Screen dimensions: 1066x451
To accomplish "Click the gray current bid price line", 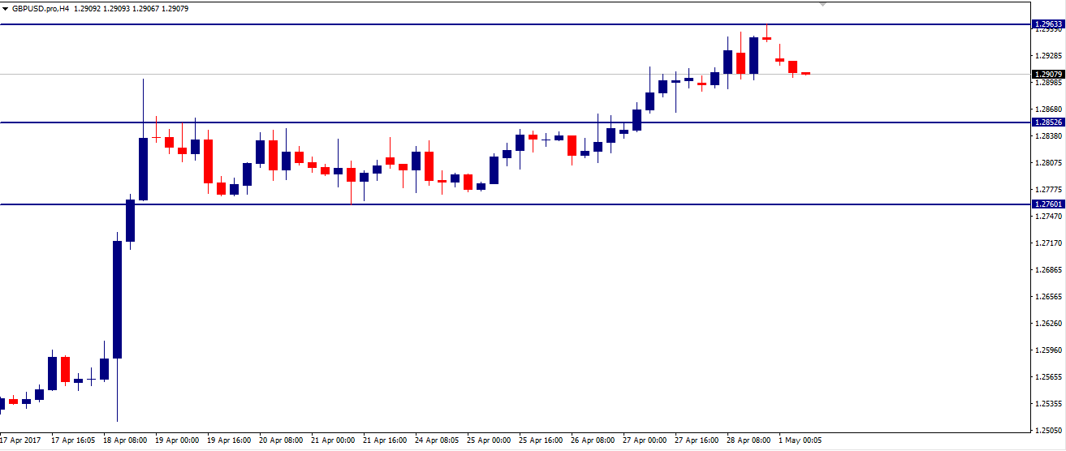I will pyautogui.click(x=487, y=75).
